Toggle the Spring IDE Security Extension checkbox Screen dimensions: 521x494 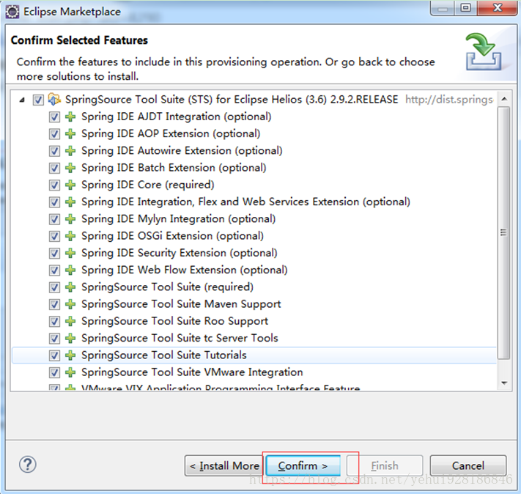pos(54,254)
